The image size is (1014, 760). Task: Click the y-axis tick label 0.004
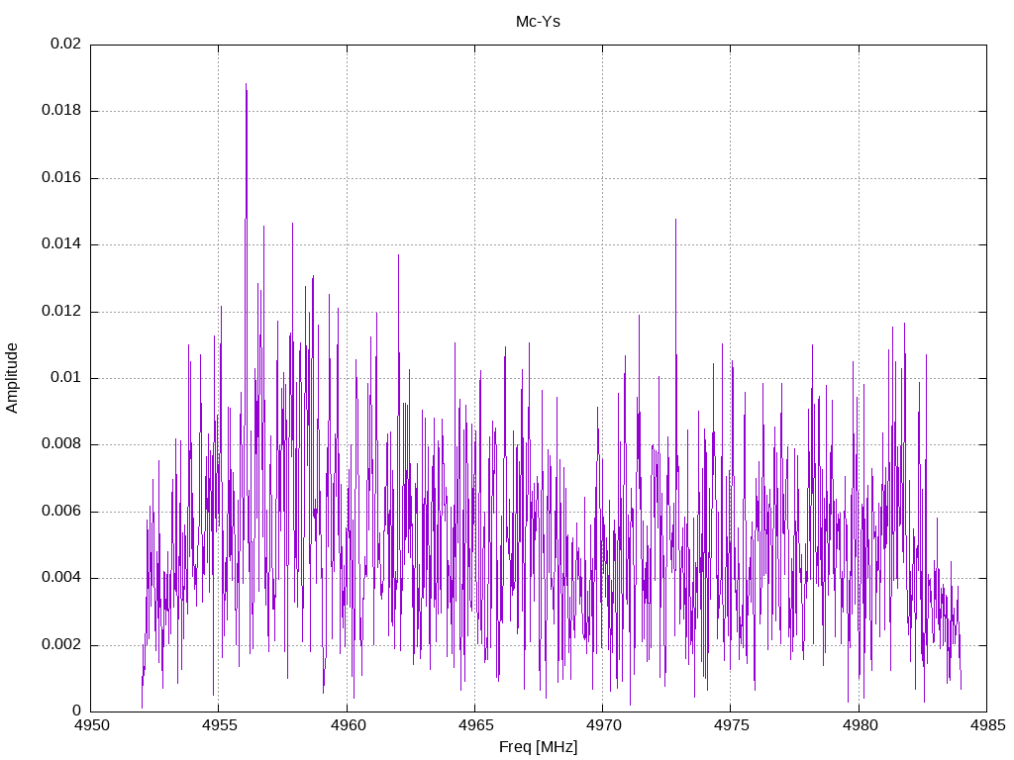coord(61,578)
